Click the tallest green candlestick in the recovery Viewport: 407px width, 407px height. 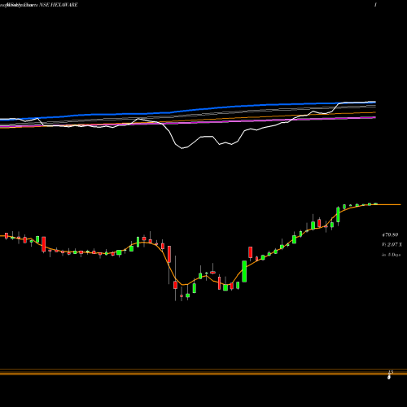244,271
